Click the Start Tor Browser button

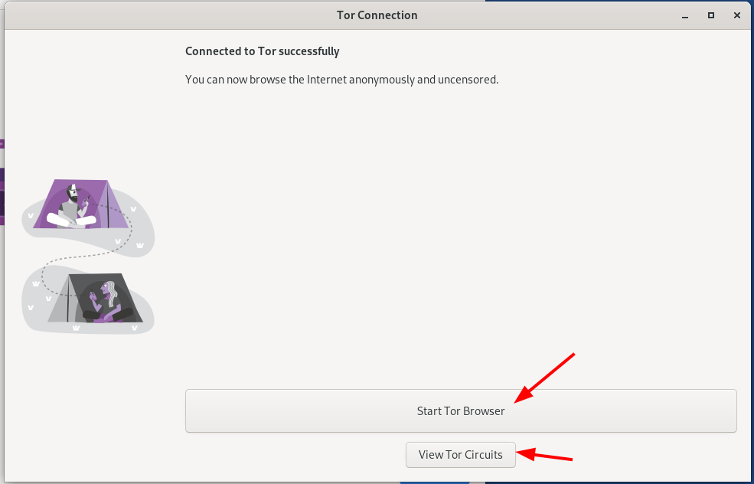click(x=460, y=411)
